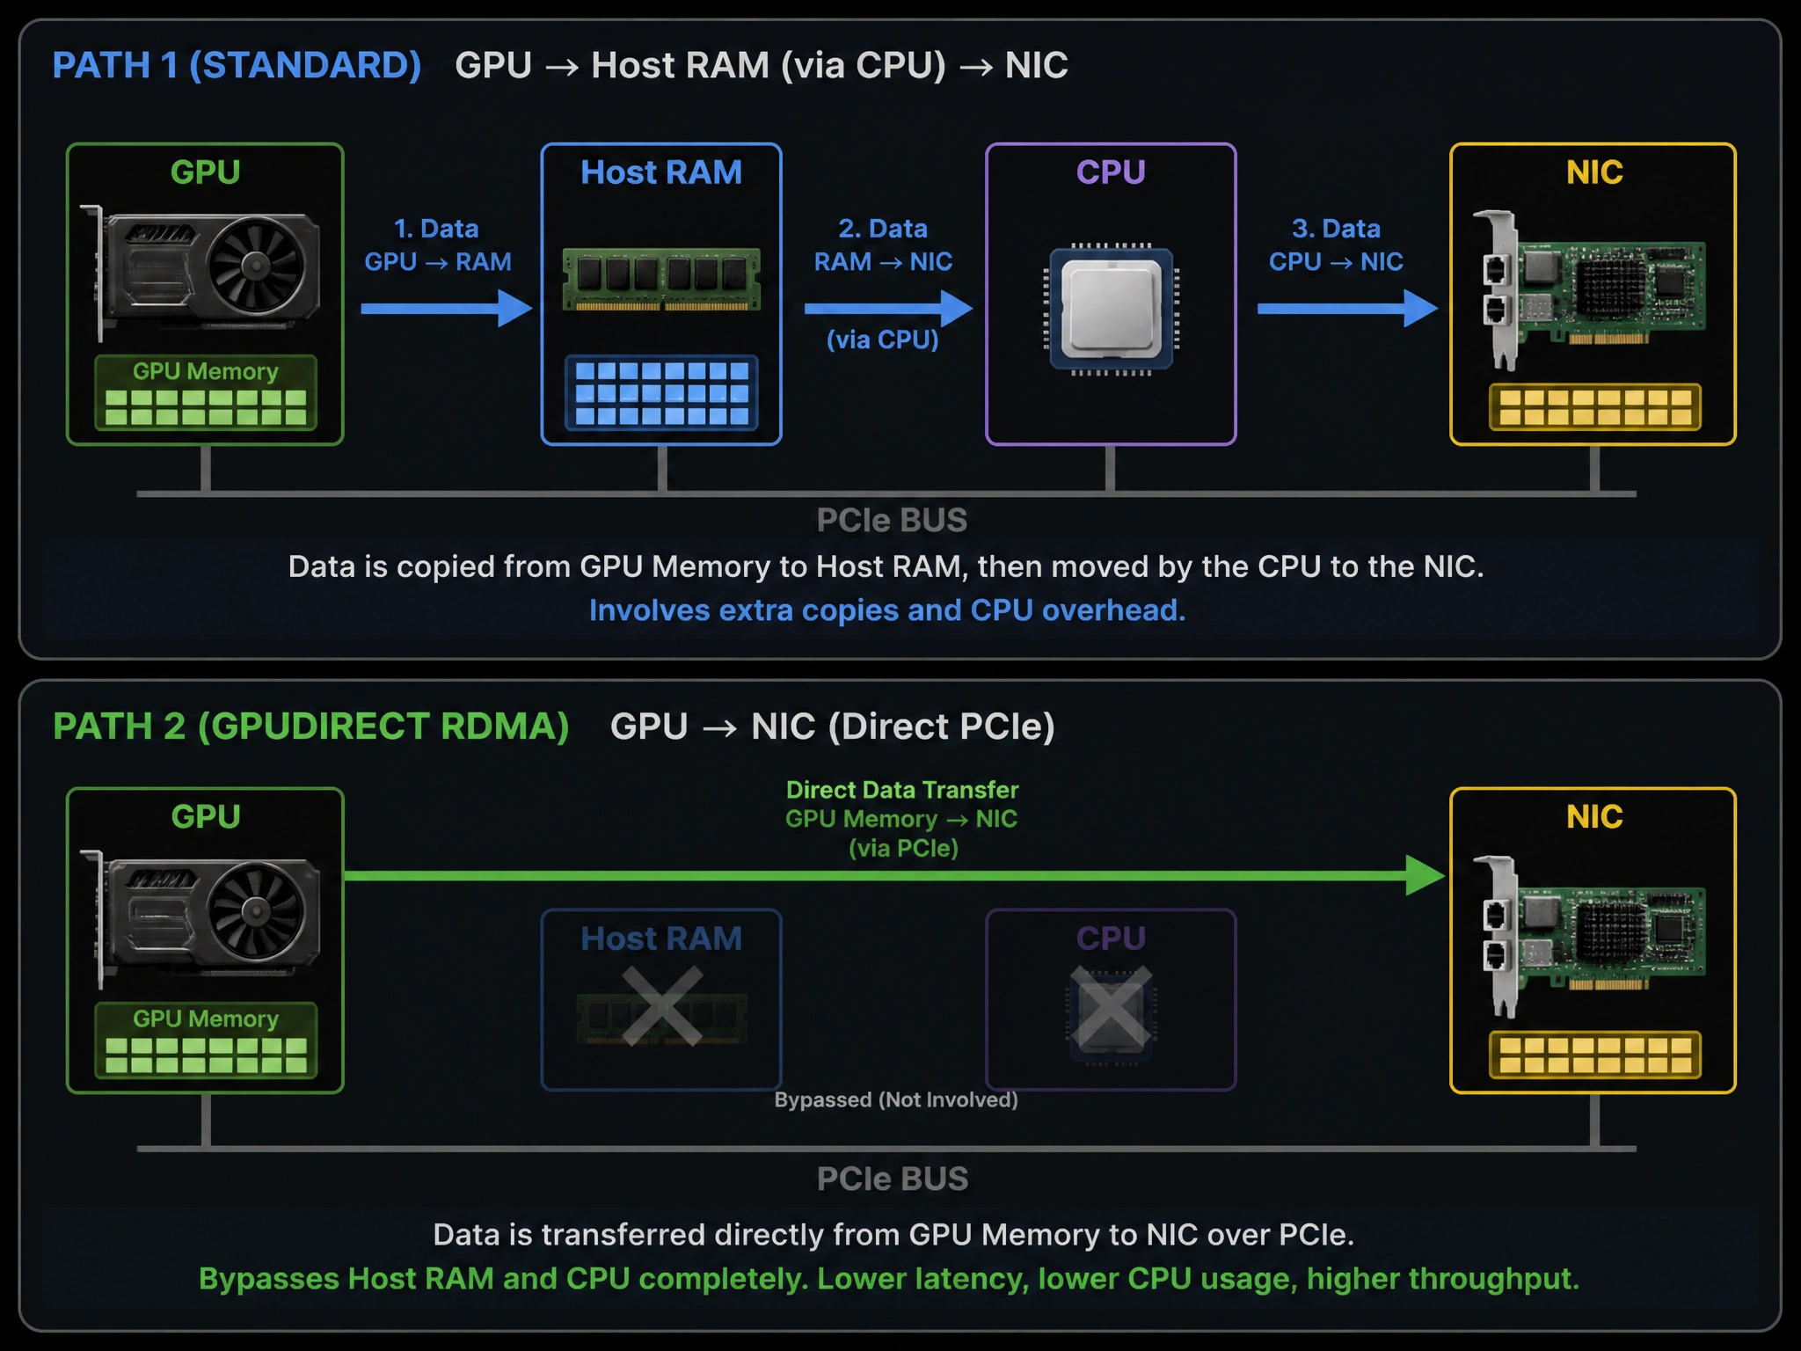This screenshot has height=1351, width=1801.
Task: Click the green 'GPU' label in Path 2
Action: pos(206,816)
